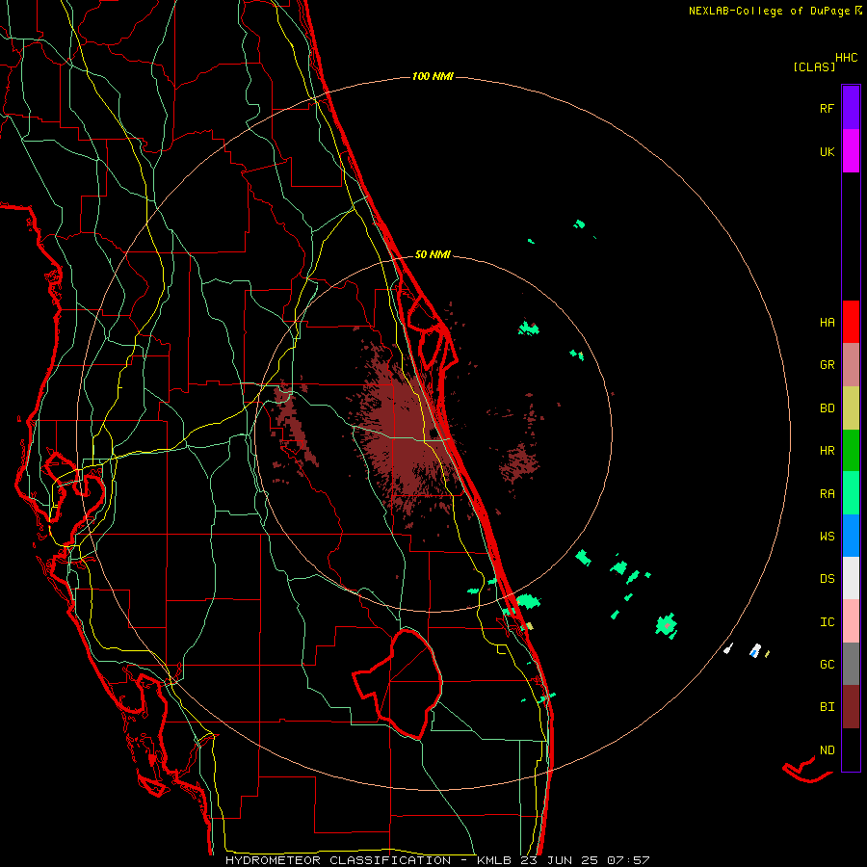Click the "HA" legend label
This screenshot has width=867, height=867.
(827, 323)
